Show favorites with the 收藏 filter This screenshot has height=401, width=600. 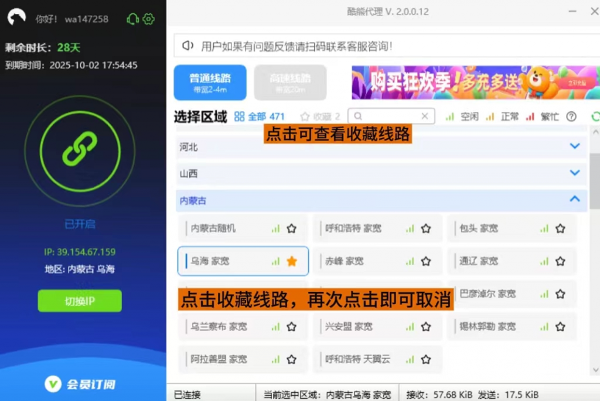click(320, 116)
